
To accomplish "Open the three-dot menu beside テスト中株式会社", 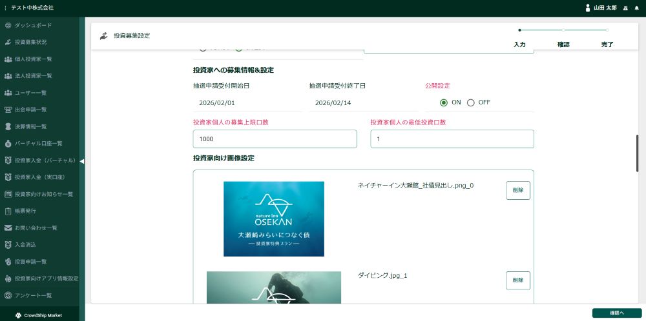I will tap(5, 8).
